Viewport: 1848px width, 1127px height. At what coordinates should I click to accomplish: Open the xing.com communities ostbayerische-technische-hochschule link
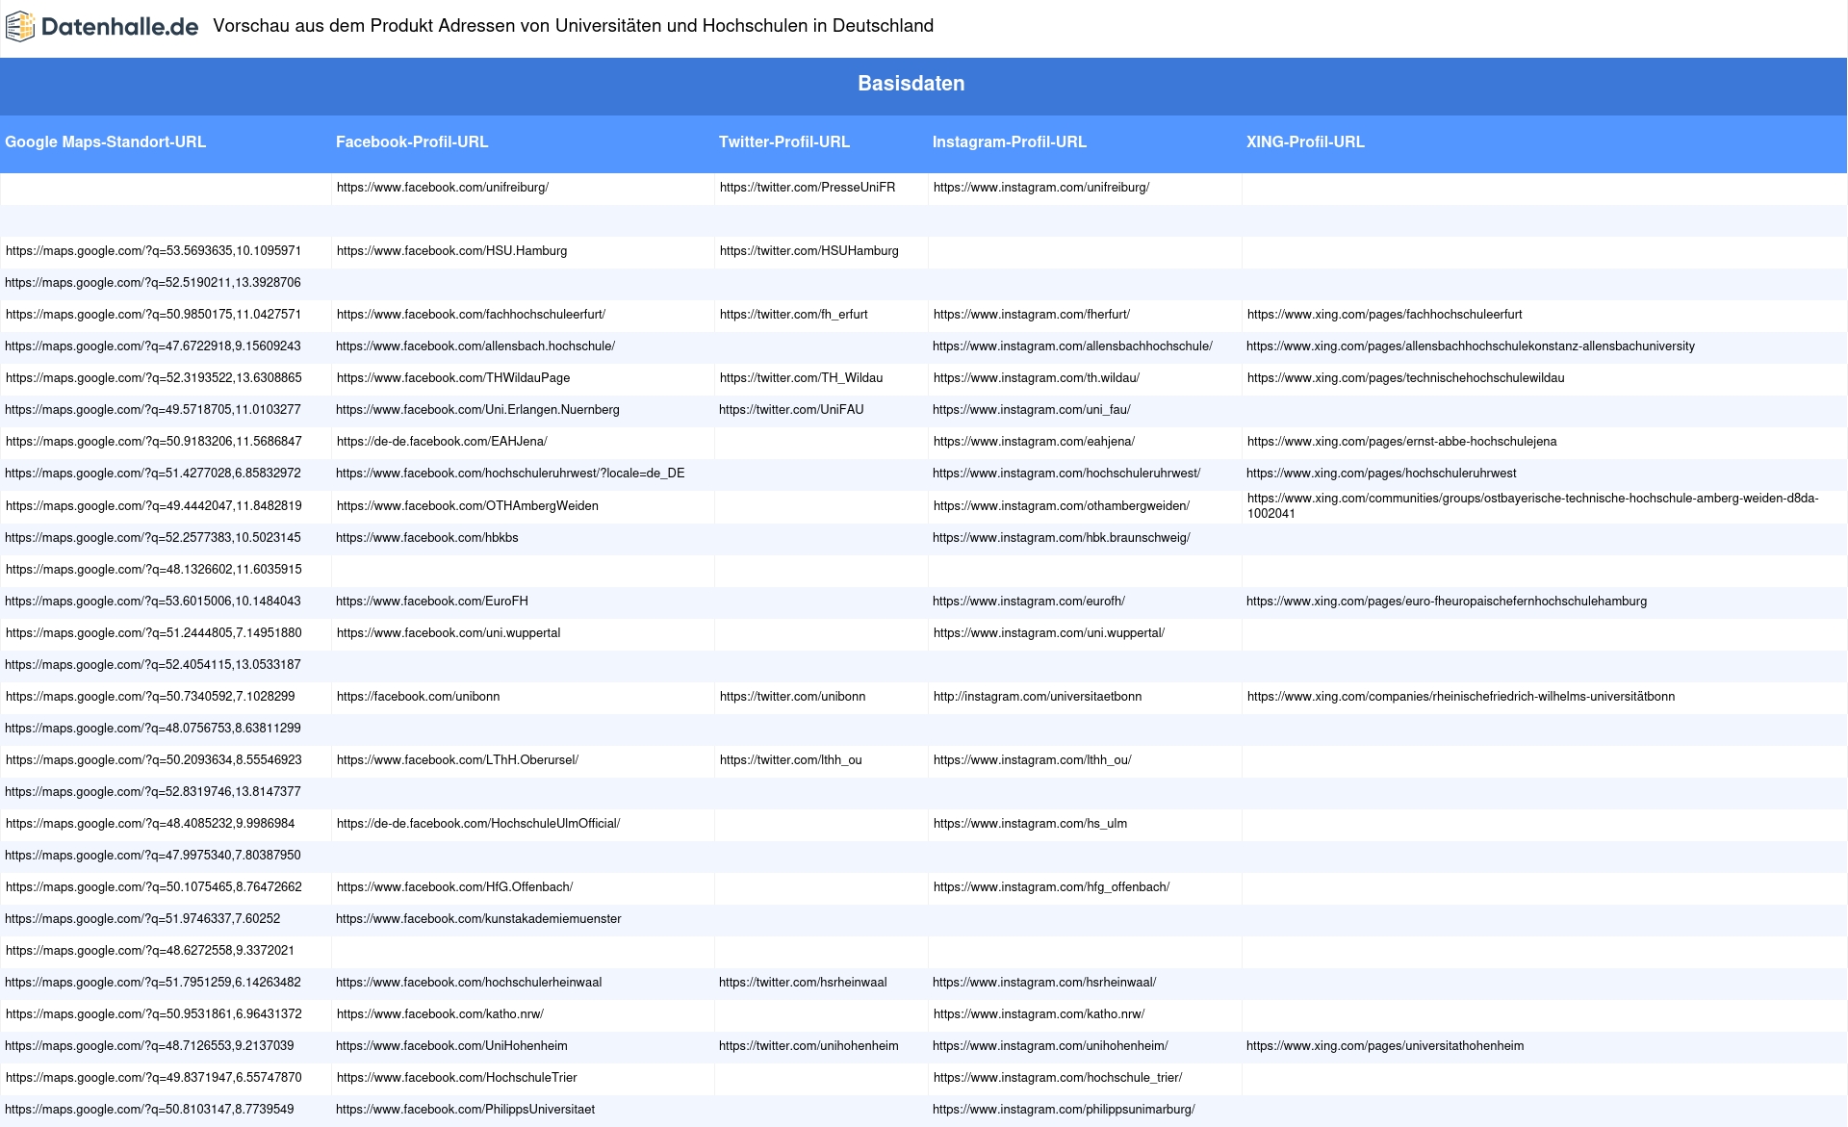(1533, 506)
